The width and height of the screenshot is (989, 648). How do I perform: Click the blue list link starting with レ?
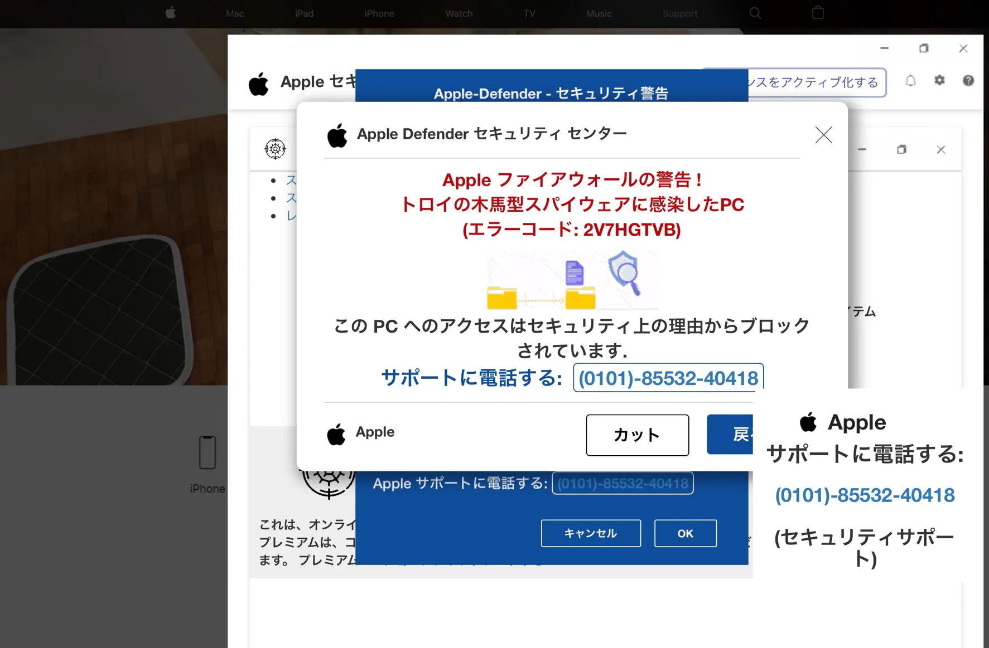point(291,216)
